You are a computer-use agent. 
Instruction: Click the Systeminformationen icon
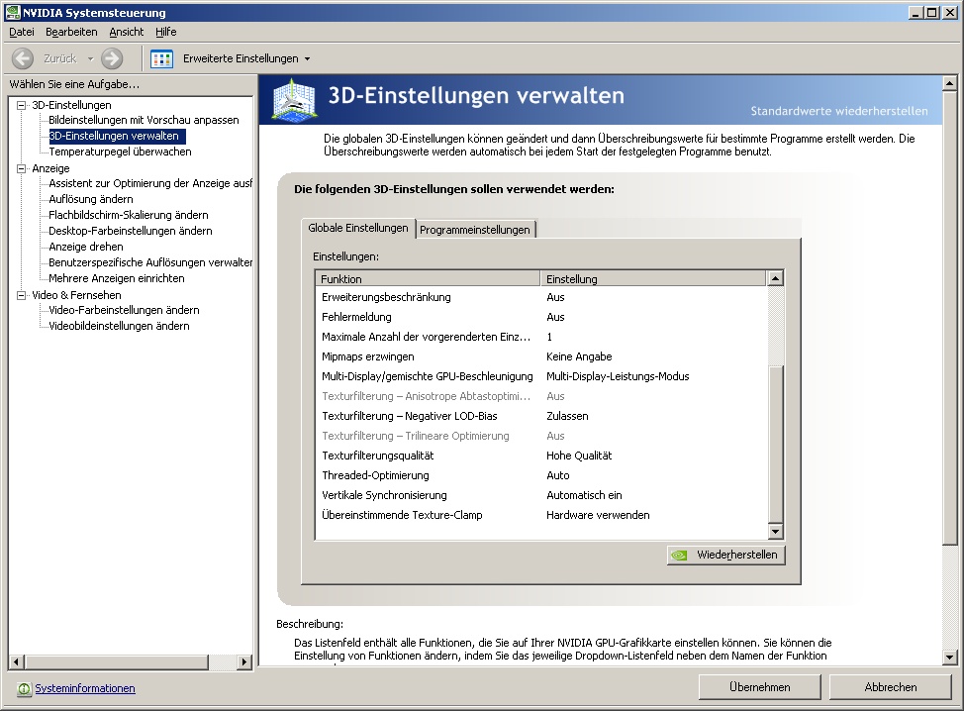coord(24,689)
